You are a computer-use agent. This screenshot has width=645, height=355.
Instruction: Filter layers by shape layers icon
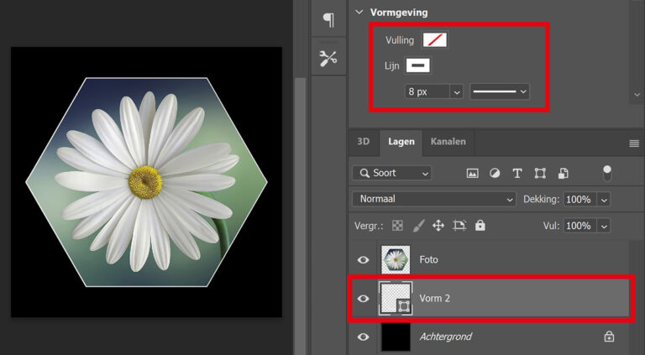tap(540, 173)
